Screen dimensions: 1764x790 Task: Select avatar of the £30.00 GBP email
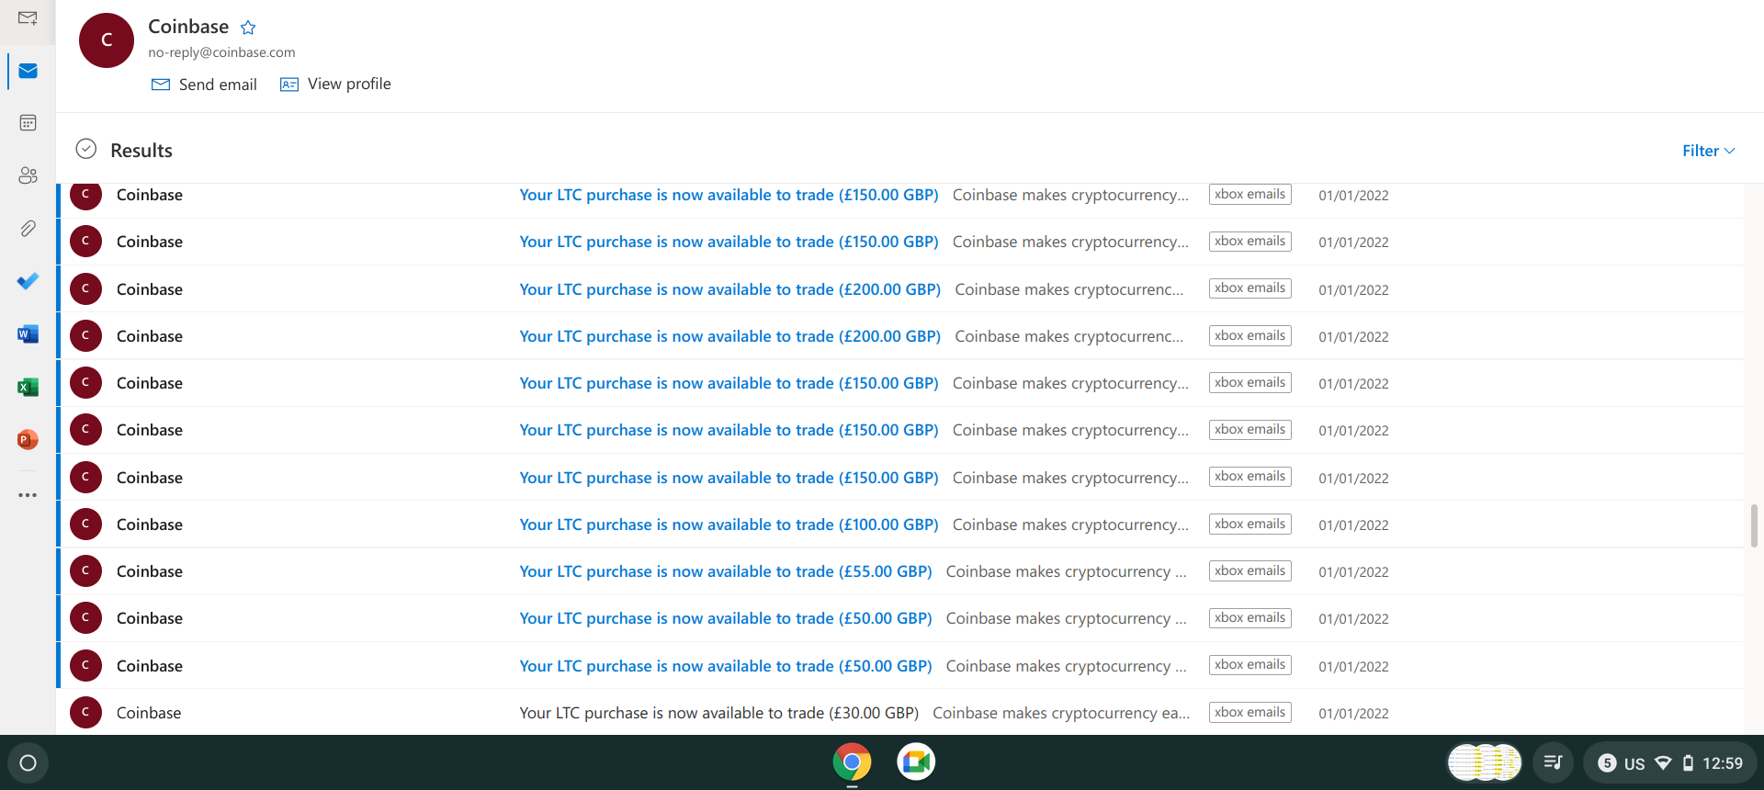pos(85,712)
